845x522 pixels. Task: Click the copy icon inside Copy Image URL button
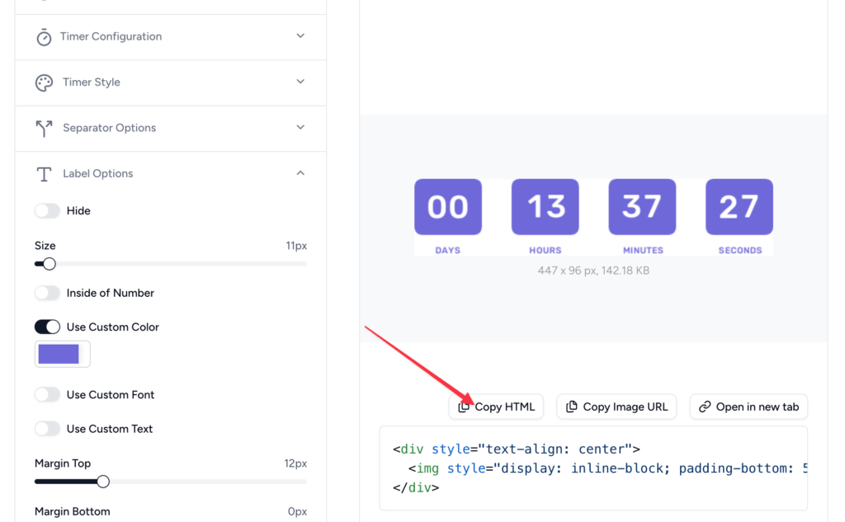pos(571,406)
